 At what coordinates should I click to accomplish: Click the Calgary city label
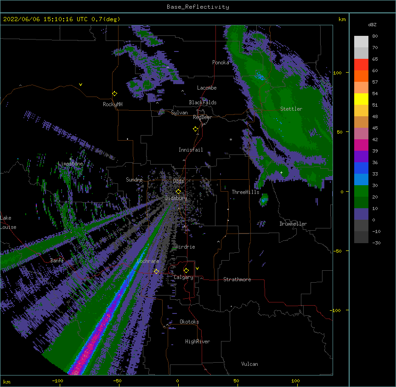183,277
